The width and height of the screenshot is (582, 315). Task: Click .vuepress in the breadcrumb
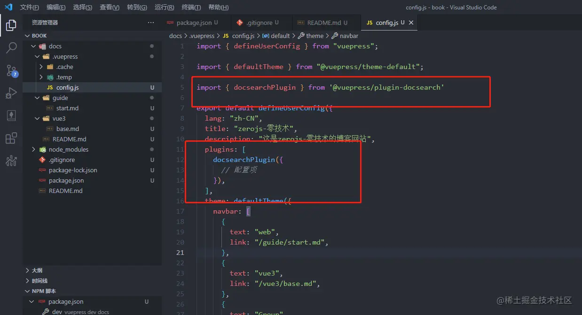point(202,36)
